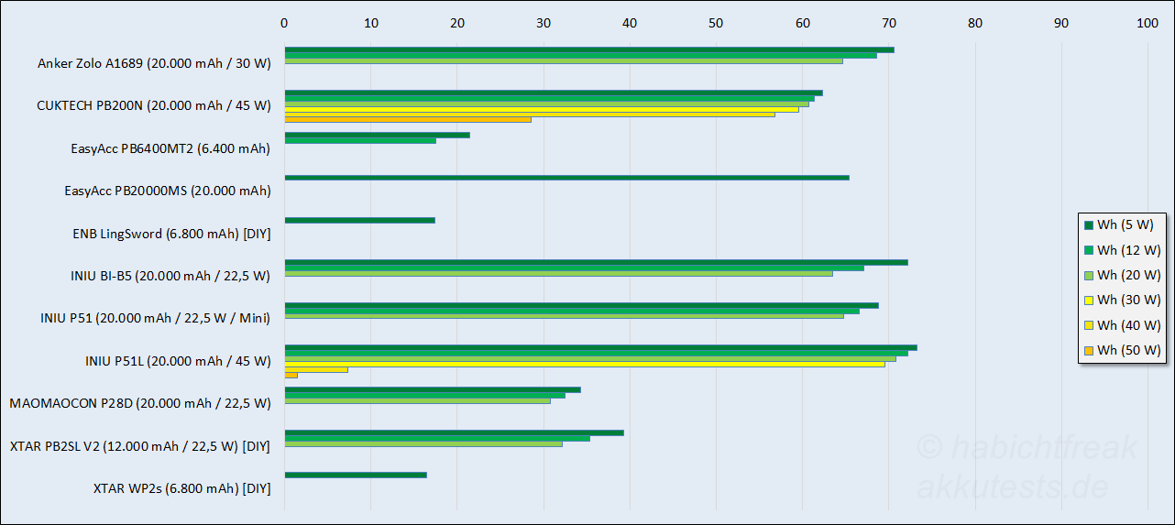The height and width of the screenshot is (525, 1175).
Task: Select the MAOMAOCON P28D axis label
Action: pyautogui.click(x=139, y=403)
